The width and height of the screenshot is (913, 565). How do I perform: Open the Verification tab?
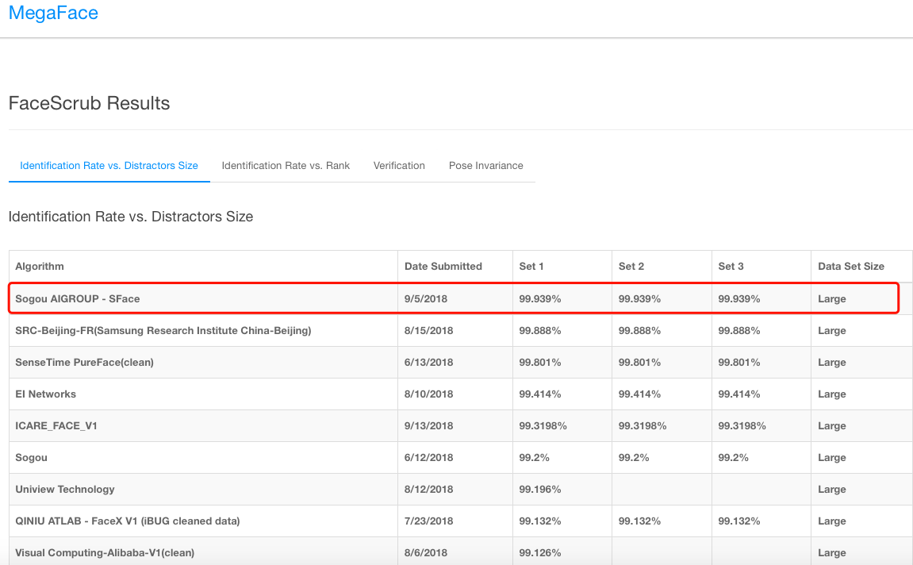[399, 166]
